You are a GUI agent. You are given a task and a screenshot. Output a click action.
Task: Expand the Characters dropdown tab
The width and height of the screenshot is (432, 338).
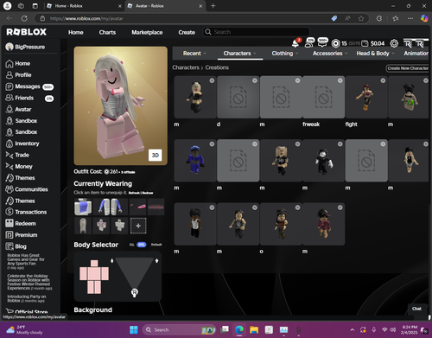click(239, 54)
